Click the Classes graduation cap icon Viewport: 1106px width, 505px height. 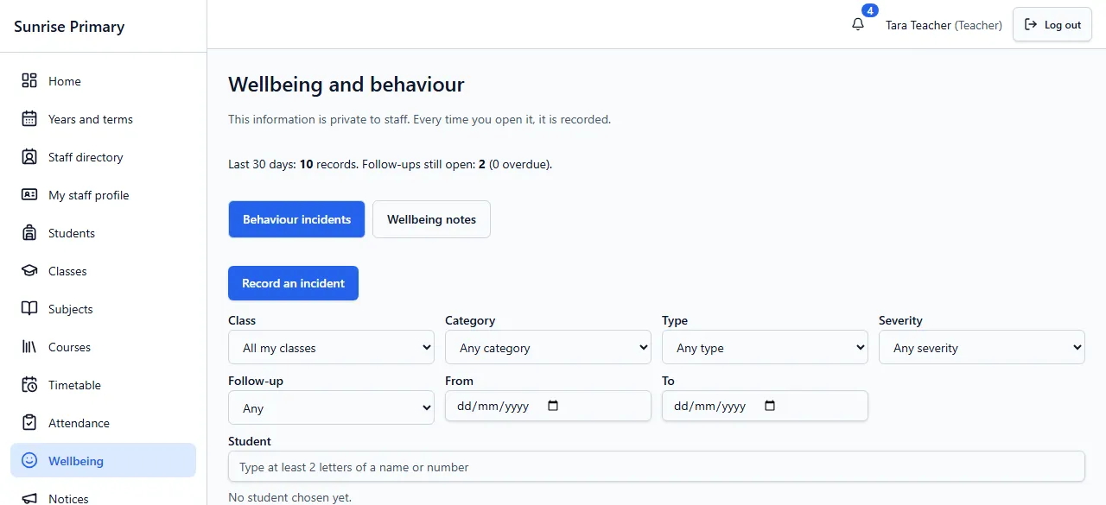point(29,270)
